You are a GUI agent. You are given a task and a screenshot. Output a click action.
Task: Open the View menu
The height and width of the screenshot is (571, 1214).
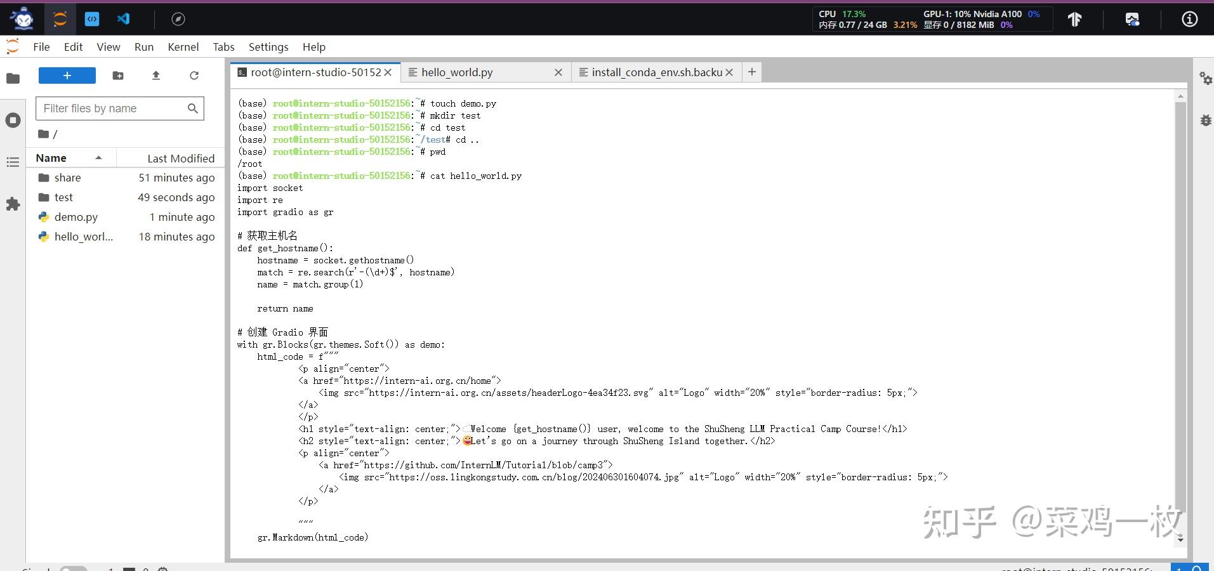[x=109, y=47]
